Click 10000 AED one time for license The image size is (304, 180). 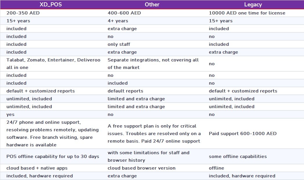pos(247,13)
